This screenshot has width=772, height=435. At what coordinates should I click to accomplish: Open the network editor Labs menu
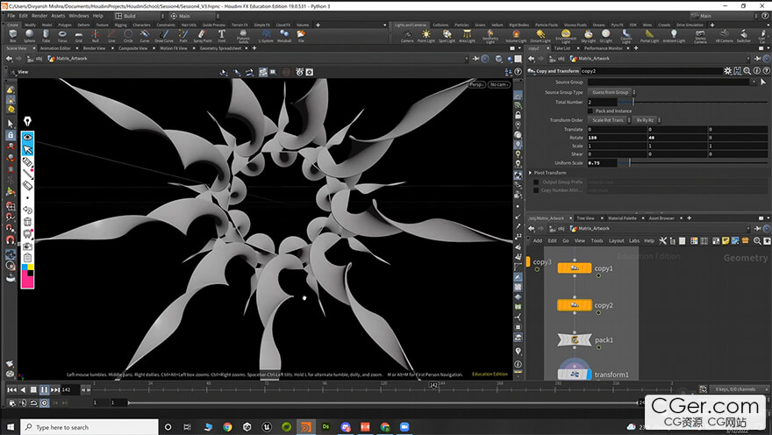pos(634,240)
